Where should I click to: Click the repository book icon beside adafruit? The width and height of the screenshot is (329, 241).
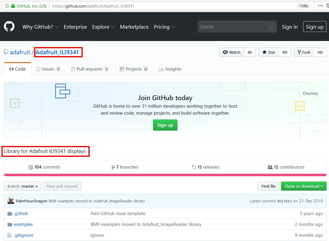coord(6,52)
